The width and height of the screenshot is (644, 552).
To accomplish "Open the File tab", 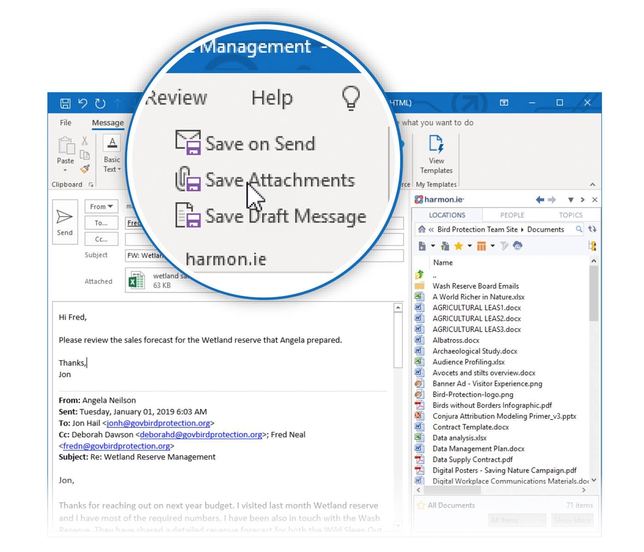I will point(66,123).
